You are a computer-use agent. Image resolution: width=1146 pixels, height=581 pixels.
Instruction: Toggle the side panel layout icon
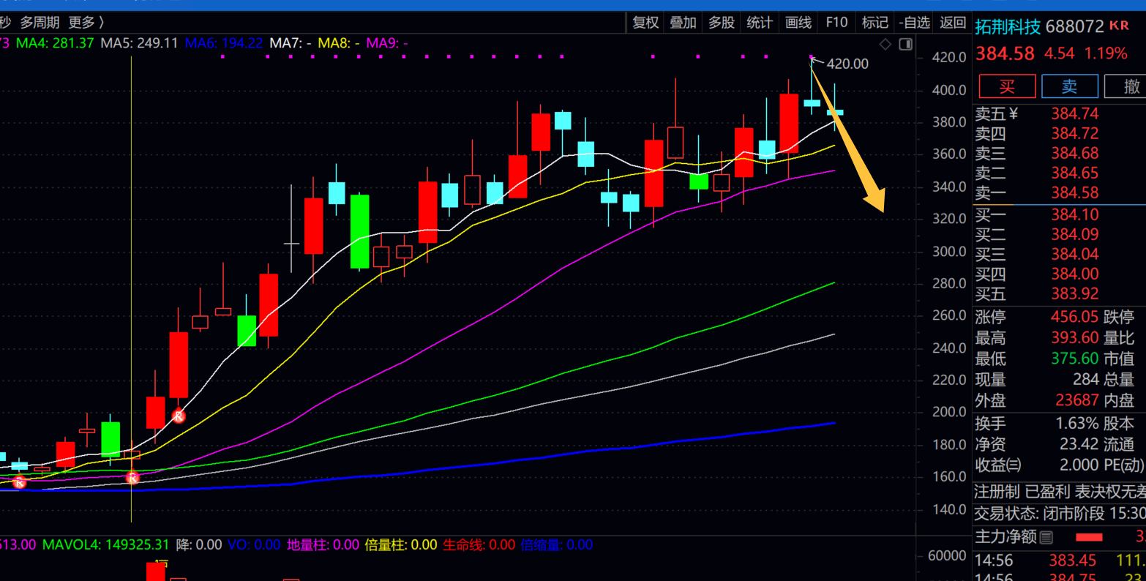(x=905, y=45)
